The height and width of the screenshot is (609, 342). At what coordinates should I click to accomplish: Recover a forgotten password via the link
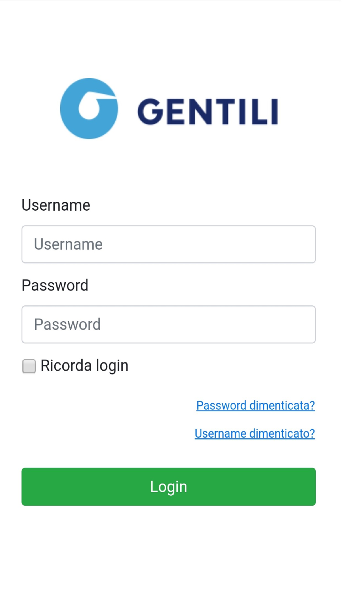255,406
